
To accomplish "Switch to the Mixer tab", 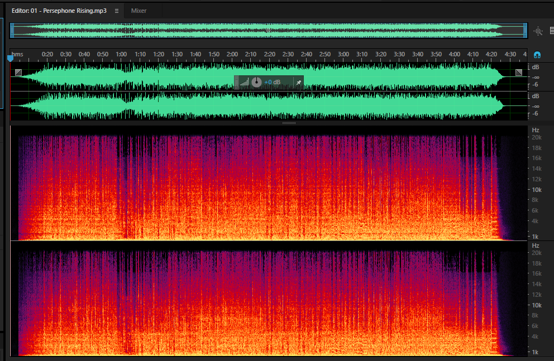I will point(138,11).
